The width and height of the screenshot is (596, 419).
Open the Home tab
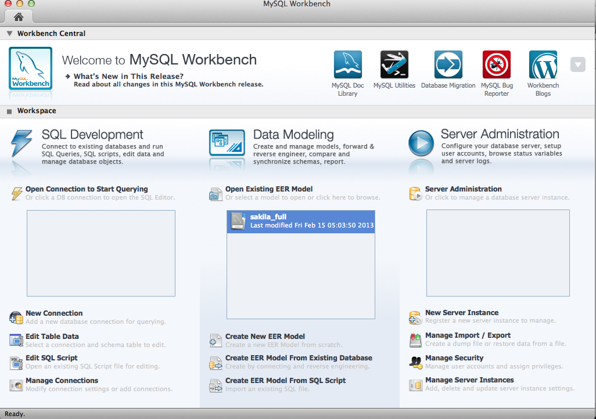[x=18, y=17]
